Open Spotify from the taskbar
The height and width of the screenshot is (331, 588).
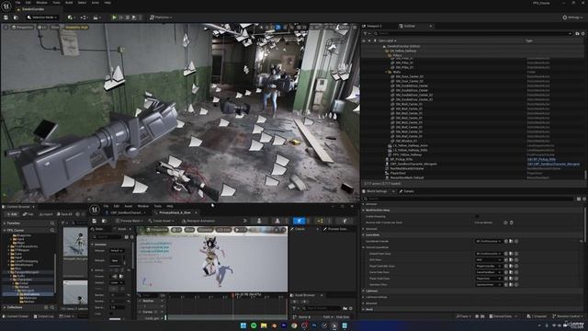tap(254, 325)
